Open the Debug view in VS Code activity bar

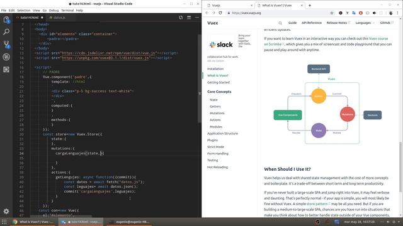6,57
